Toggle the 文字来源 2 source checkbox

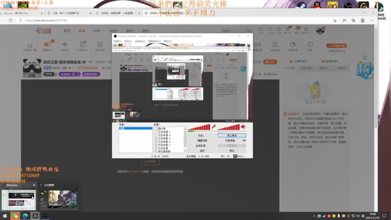click(x=156, y=145)
